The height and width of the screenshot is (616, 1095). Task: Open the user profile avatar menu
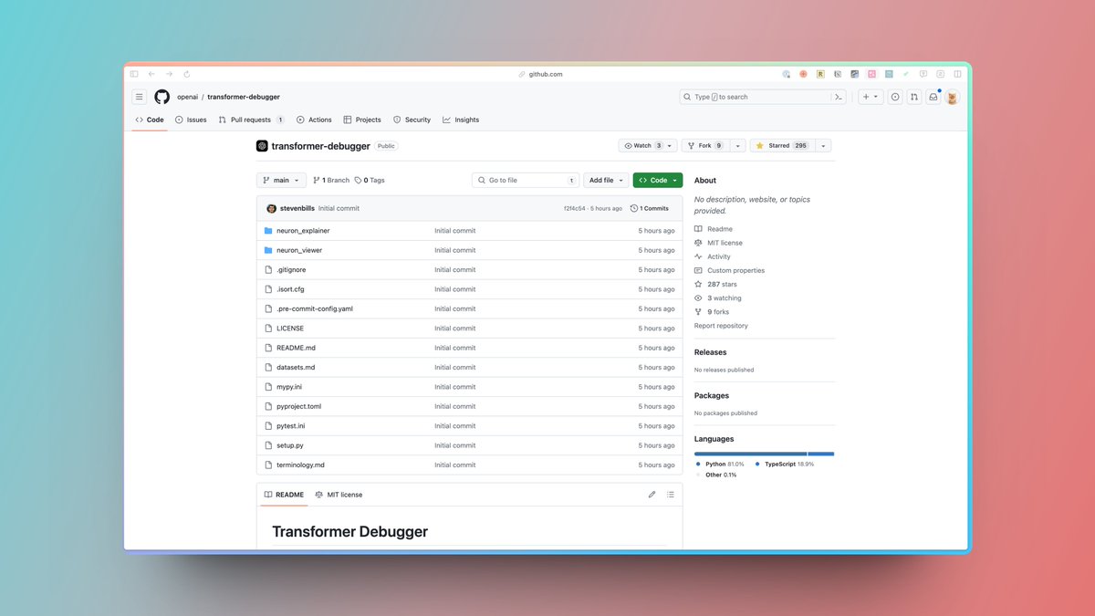(x=953, y=98)
